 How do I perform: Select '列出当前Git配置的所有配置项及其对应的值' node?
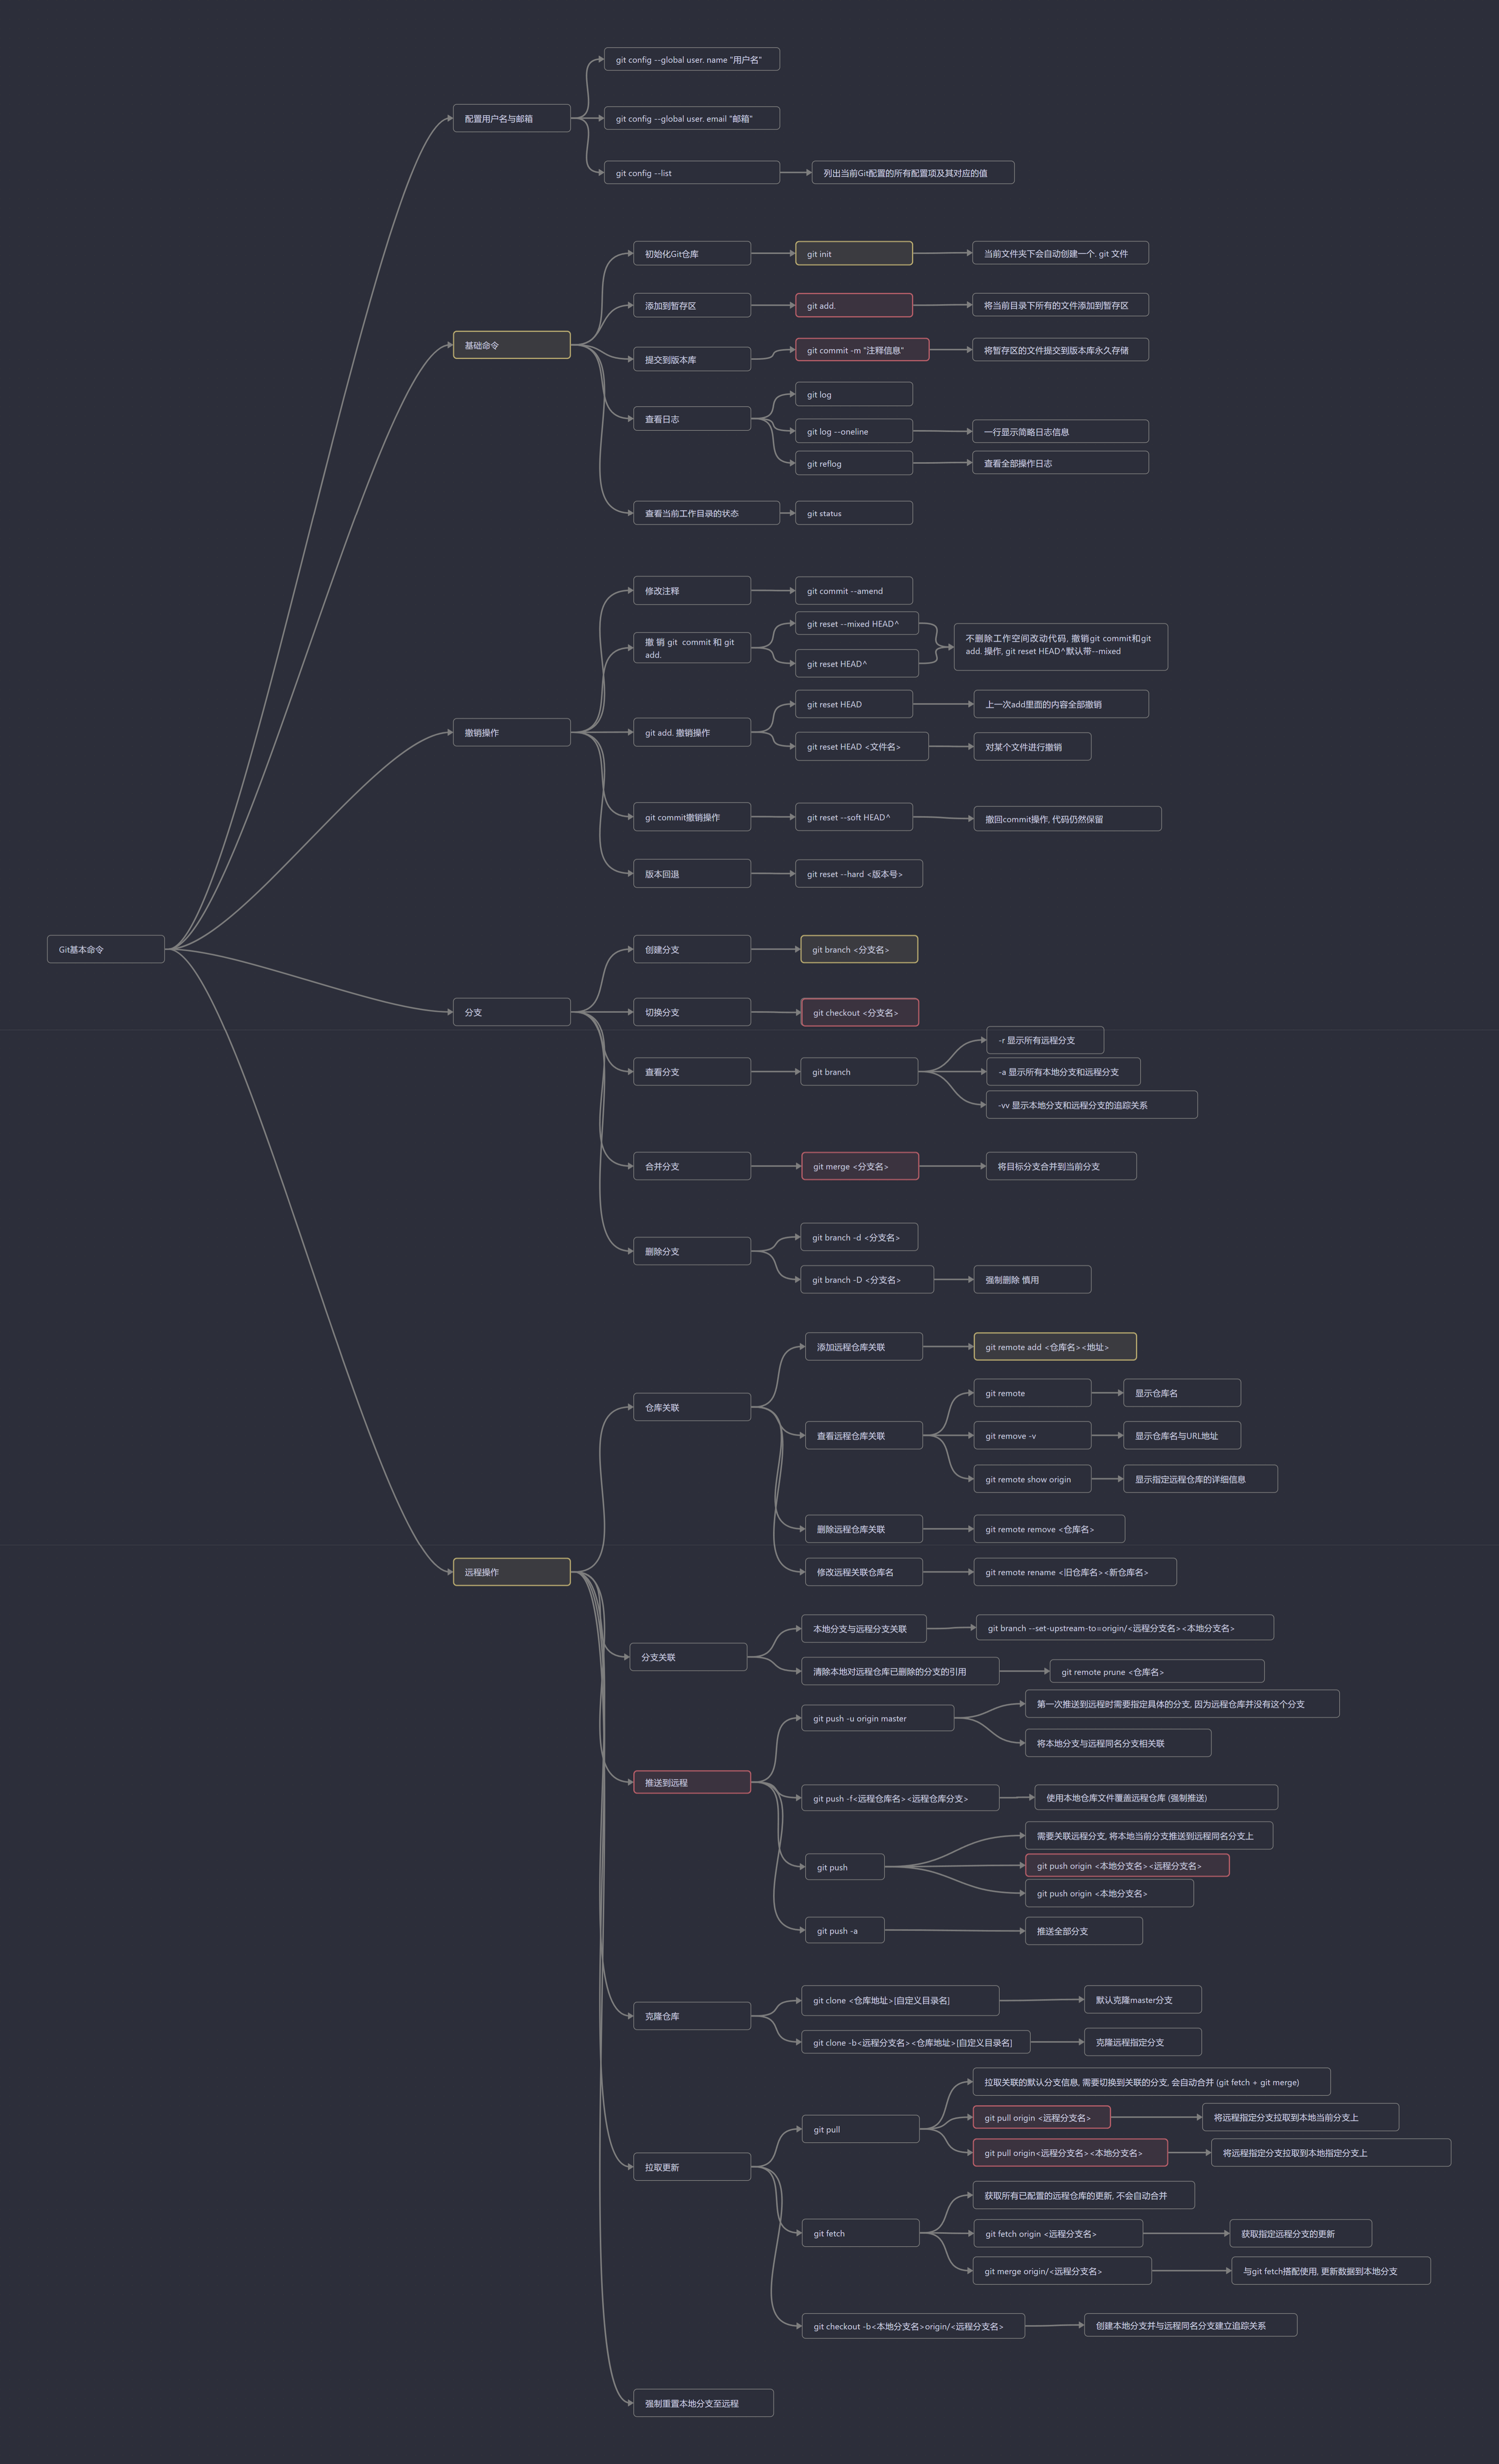[913, 172]
